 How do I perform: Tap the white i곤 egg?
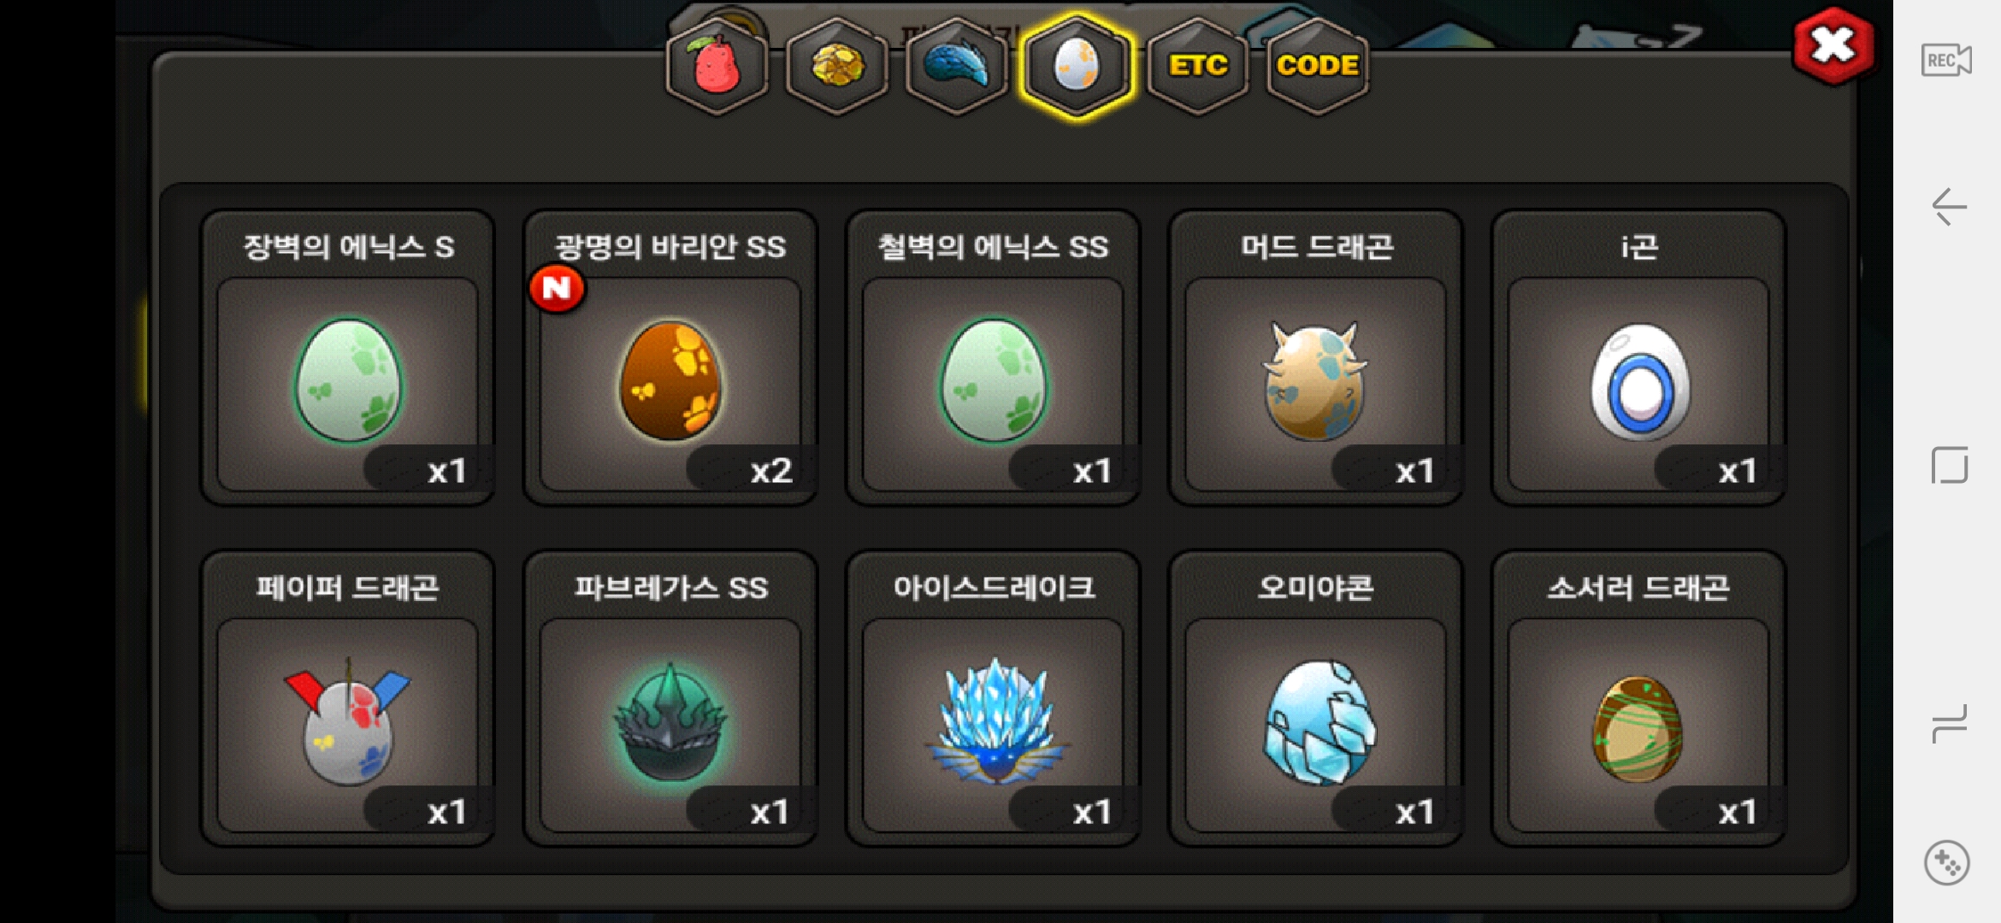coord(1638,357)
